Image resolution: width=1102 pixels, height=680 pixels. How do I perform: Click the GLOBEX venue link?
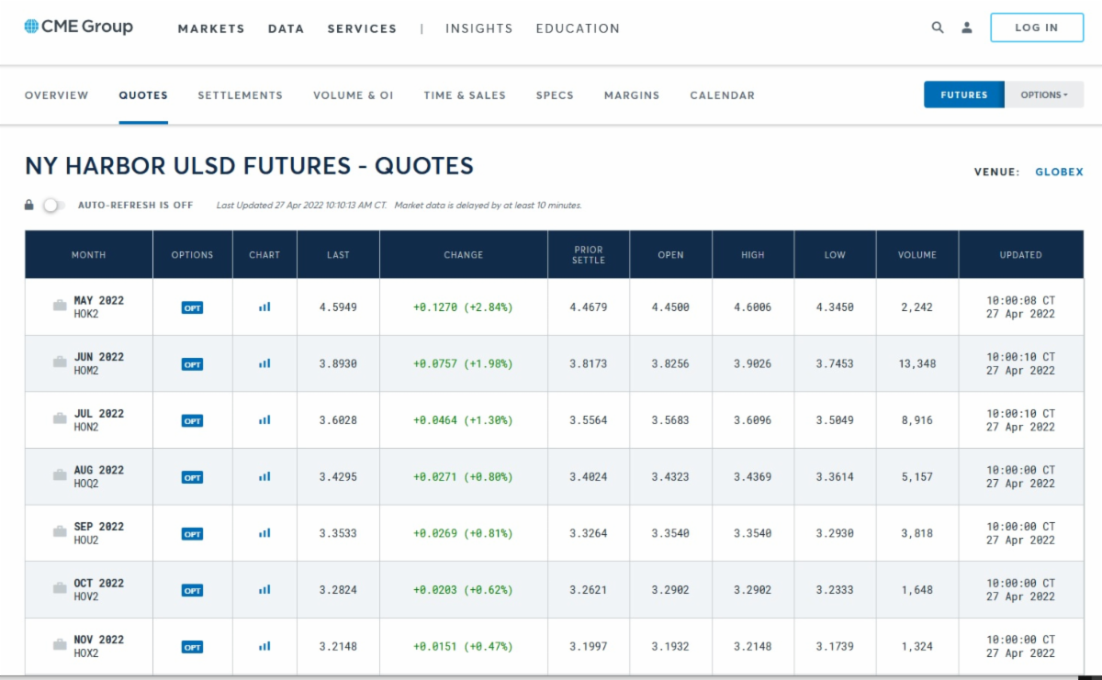(1059, 172)
